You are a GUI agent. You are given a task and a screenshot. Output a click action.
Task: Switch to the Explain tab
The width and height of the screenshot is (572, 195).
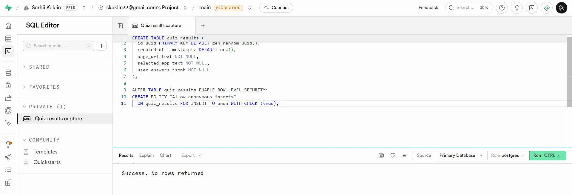(147, 156)
